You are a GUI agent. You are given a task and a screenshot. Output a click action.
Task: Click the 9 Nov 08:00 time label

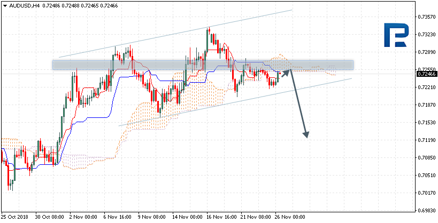coord(152,217)
